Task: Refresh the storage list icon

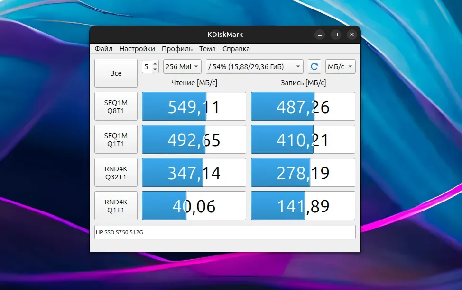Action: pyautogui.click(x=314, y=66)
